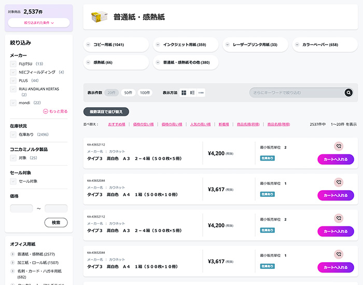The width and height of the screenshot is (363, 285).
Task: Tick the セール対象 checkbox
Action: pyautogui.click(x=13, y=181)
